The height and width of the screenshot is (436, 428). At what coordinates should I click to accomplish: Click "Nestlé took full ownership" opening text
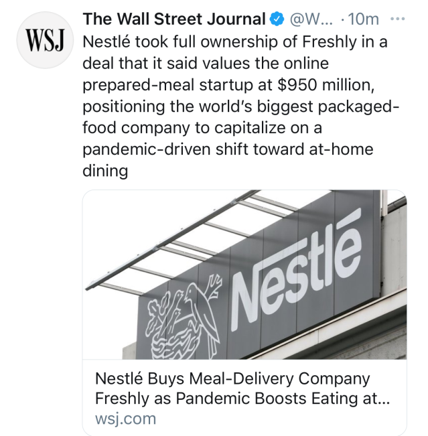(177, 42)
